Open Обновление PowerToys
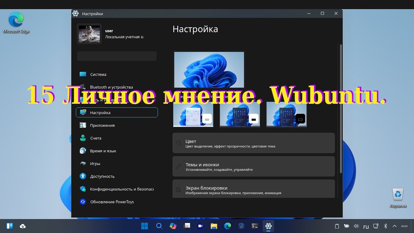The image size is (414, 233). click(x=117, y=202)
